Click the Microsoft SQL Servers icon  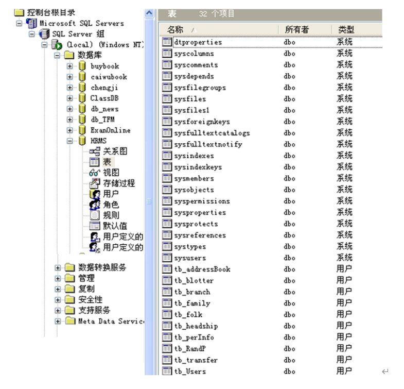point(32,23)
